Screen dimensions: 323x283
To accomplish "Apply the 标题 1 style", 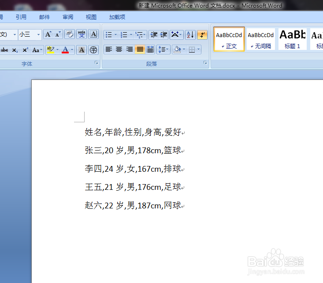I will tap(292, 39).
